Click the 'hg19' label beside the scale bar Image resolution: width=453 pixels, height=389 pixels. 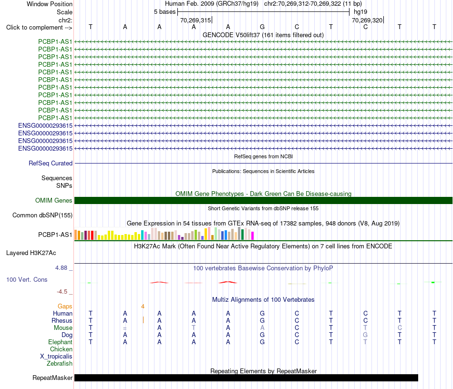pyautogui.click(x=360, y=12)
